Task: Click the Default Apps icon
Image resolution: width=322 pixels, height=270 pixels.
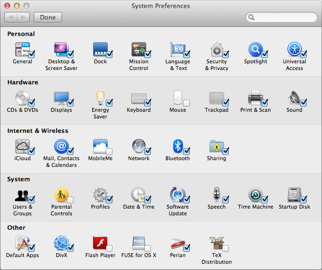Action: (x=23, y=243)
